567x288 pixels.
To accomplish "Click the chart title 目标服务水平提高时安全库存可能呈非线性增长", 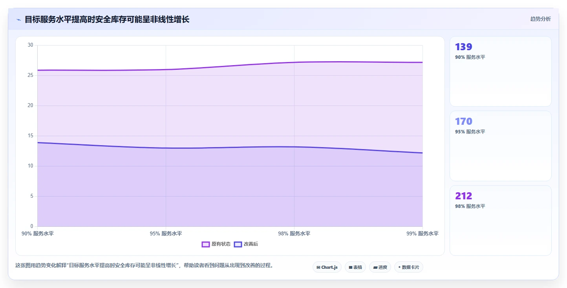I will point(107,19).
